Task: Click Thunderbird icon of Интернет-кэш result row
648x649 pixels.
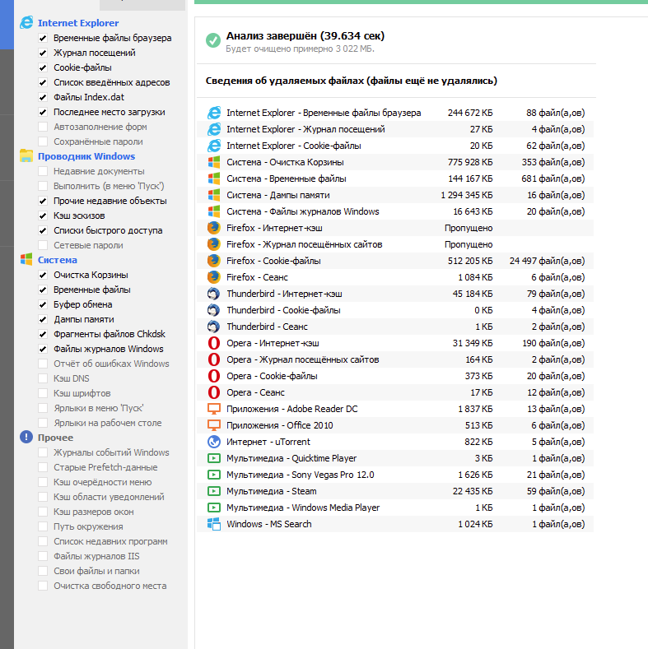Action: click(x=214, y=294)
